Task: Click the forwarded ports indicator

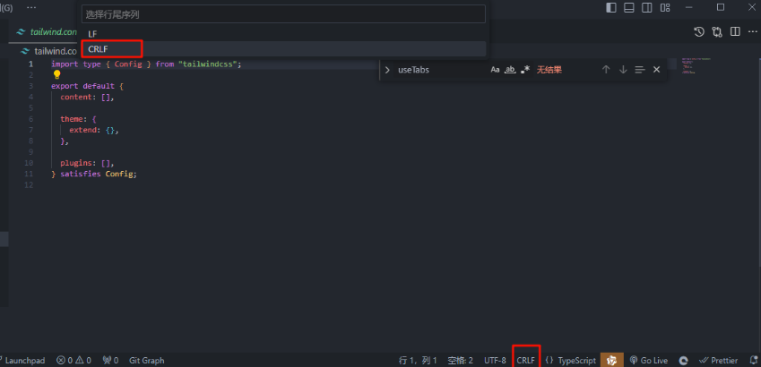Action: point(110,360)
